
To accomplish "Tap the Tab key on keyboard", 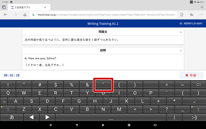I will 4,101.
